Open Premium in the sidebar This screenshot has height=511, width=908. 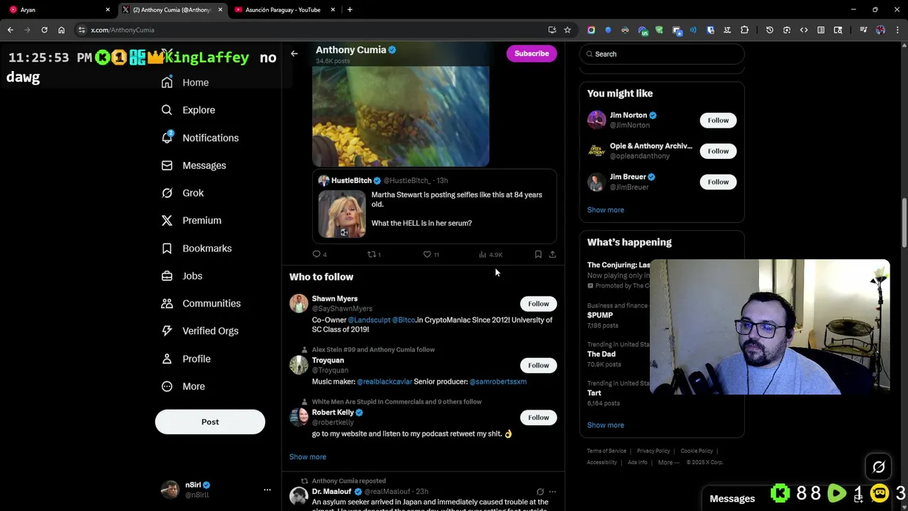(x=191, y=221)
